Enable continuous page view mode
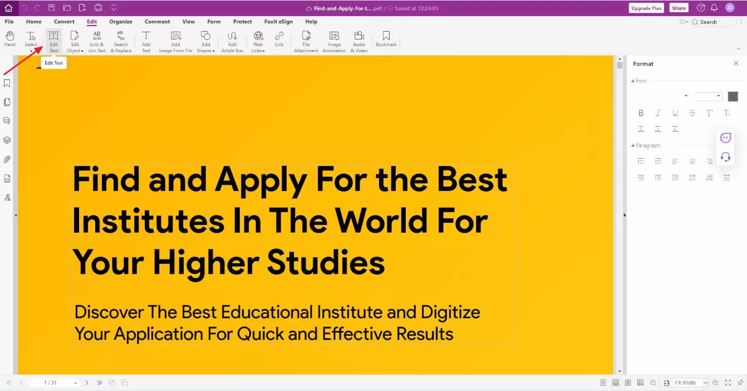 click(616, 383)
